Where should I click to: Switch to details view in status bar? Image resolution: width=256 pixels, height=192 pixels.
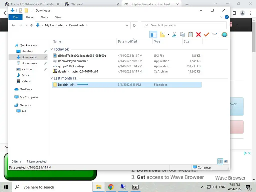click(220, 161)
